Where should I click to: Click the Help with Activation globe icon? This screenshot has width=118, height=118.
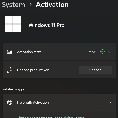[x=10, y=102]
